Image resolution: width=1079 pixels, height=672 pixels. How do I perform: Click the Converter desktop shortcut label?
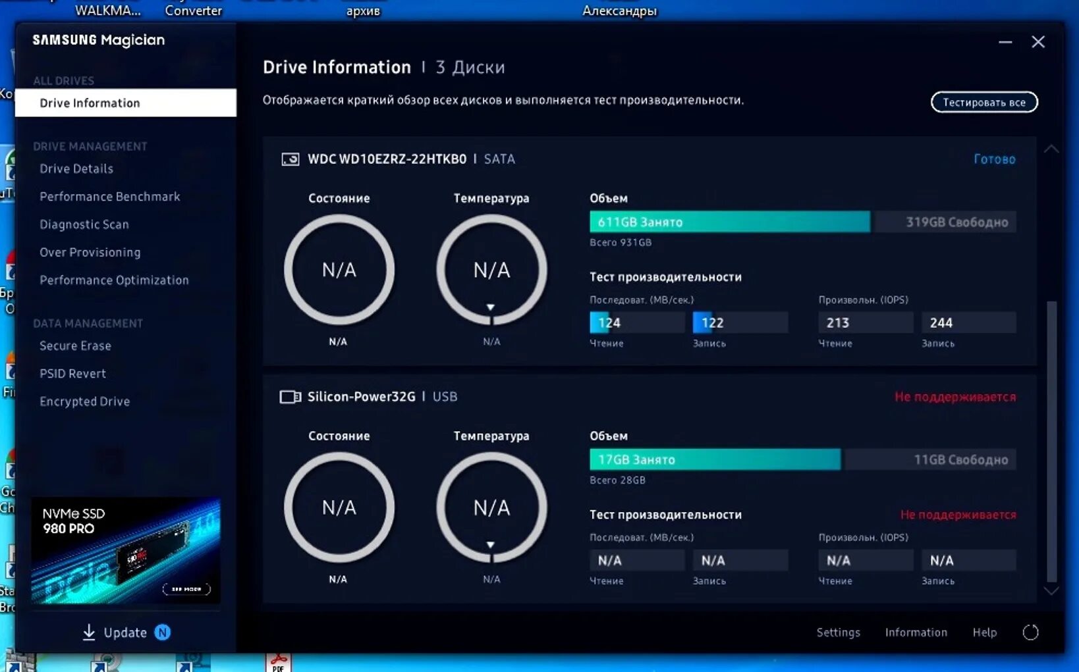coord(194,11)
